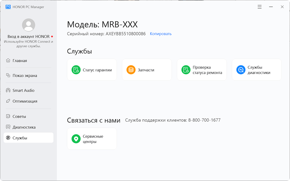Click the green Статус гарантии document icon

[x=76, y=70]
